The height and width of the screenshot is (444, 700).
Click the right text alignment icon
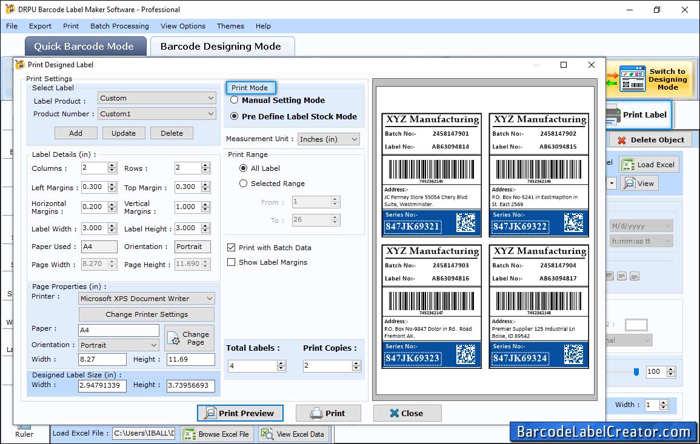635,276
